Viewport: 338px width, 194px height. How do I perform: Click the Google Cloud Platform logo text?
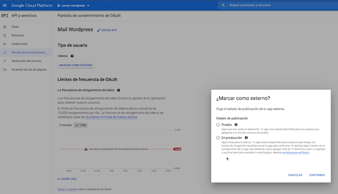pyautogui.click(x=32, y=6)
